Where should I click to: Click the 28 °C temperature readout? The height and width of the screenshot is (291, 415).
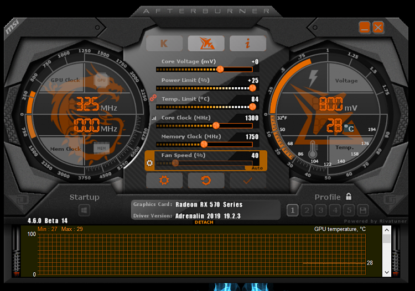pos(340,125)
